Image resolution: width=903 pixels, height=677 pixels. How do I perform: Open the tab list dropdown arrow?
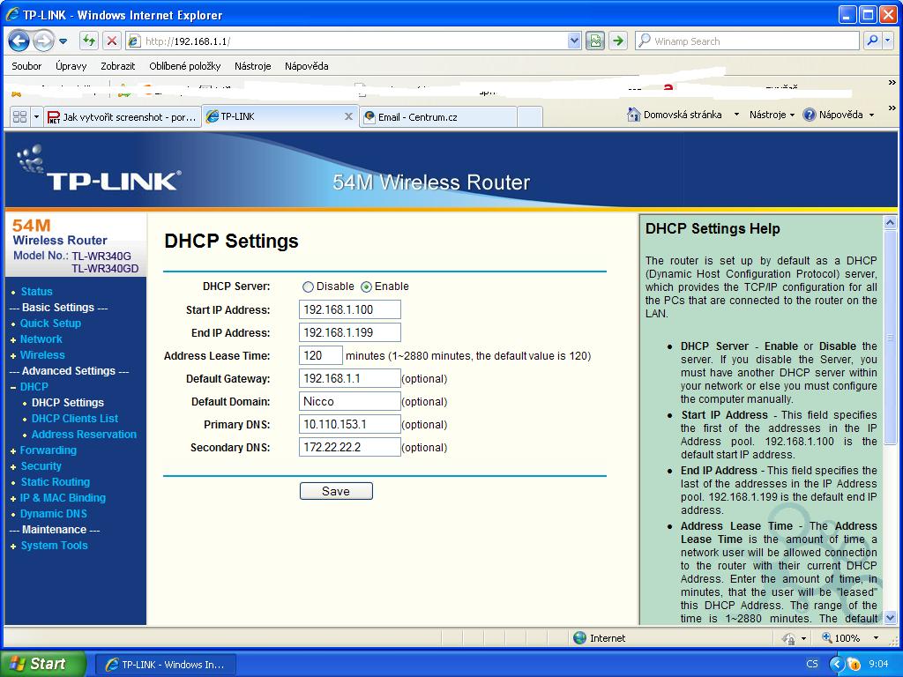pos(36,117)
